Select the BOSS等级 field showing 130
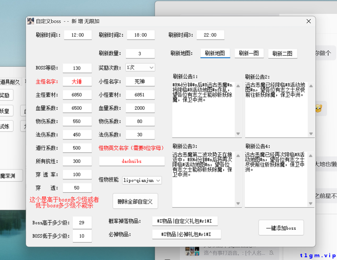Screen dimensions: 337x260 (78, 68)
